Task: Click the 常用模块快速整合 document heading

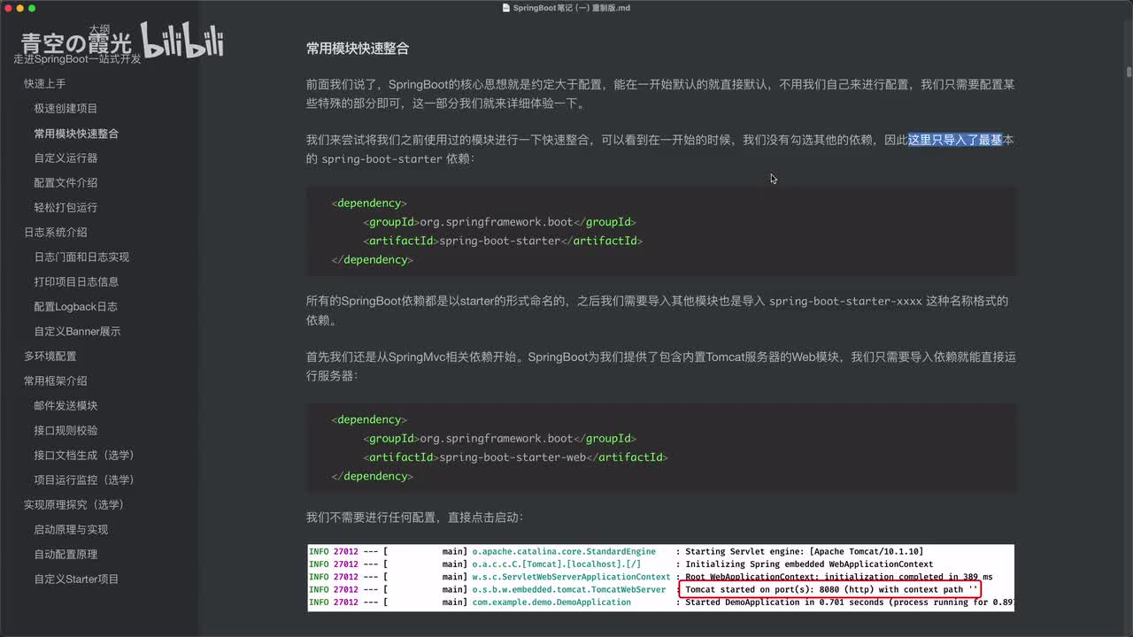Action: pos(358,49)
